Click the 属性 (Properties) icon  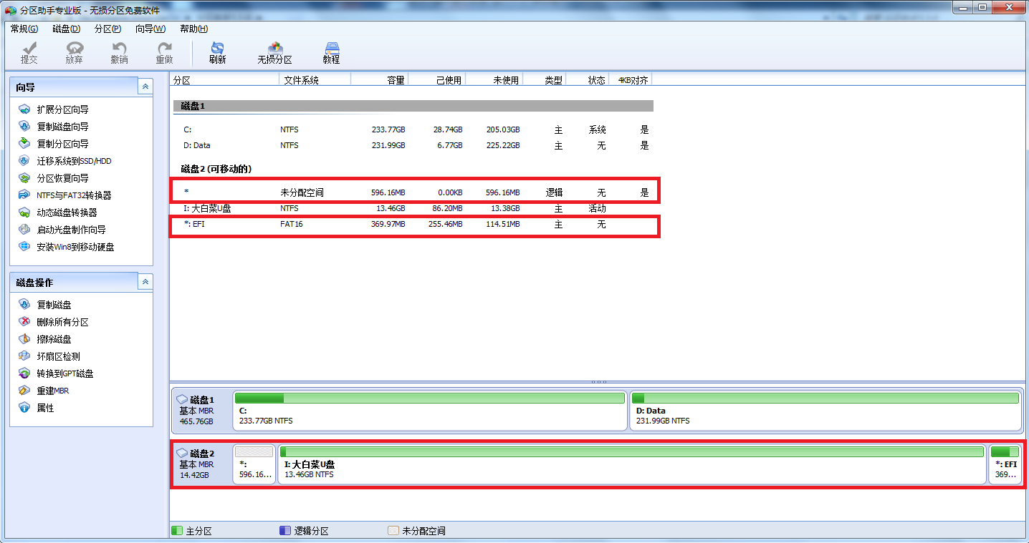(24, 408)
